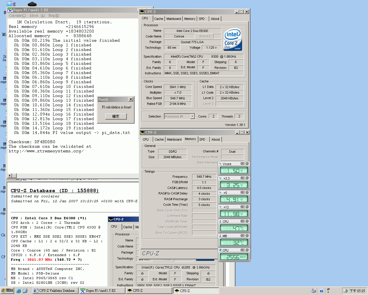Open +12 voltage sensor settings icon
368x295 pixels.
click(x=243, y=207)
